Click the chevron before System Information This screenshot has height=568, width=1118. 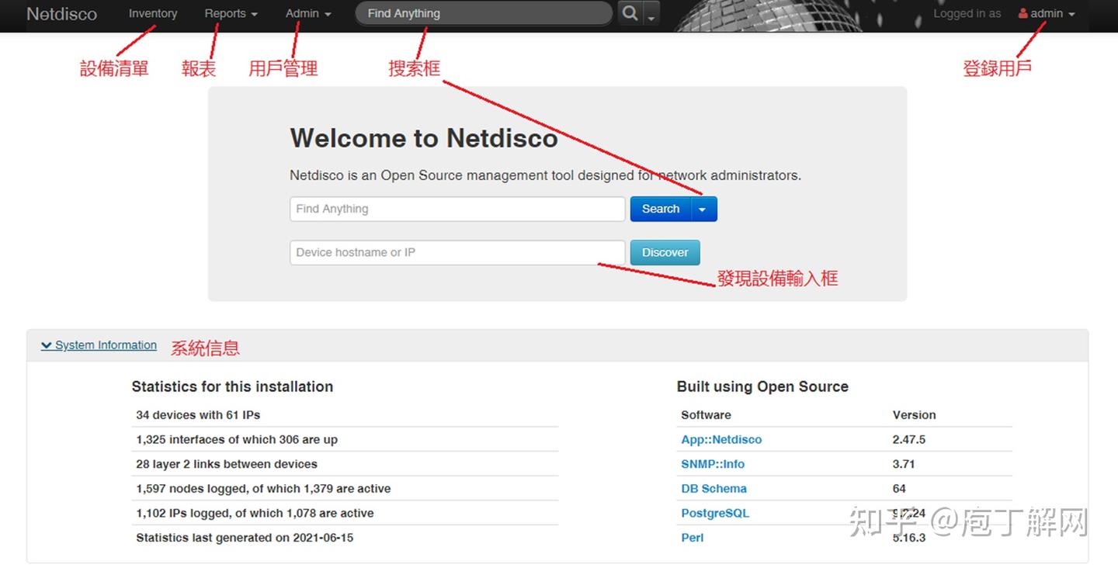coord(47,345)
